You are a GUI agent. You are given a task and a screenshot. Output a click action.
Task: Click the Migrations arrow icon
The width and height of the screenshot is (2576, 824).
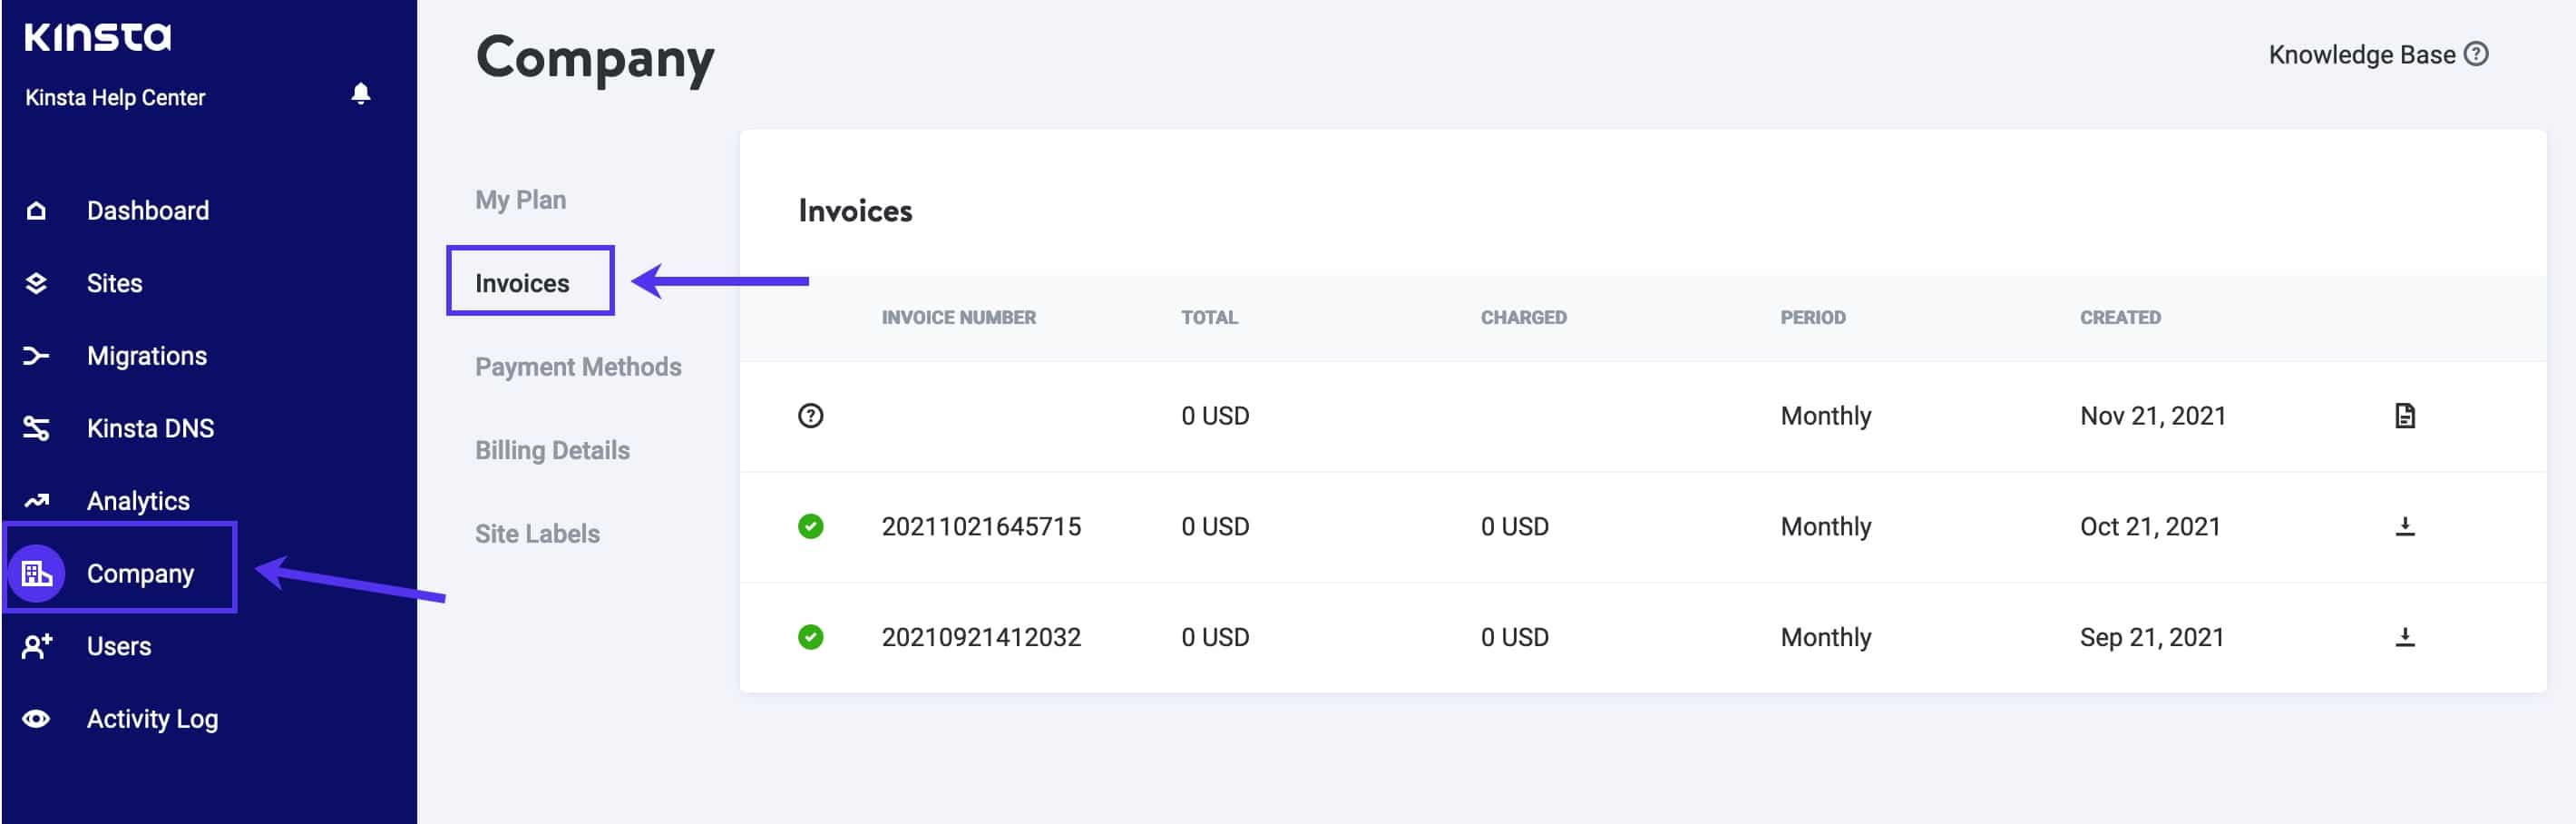pos(36,356)
